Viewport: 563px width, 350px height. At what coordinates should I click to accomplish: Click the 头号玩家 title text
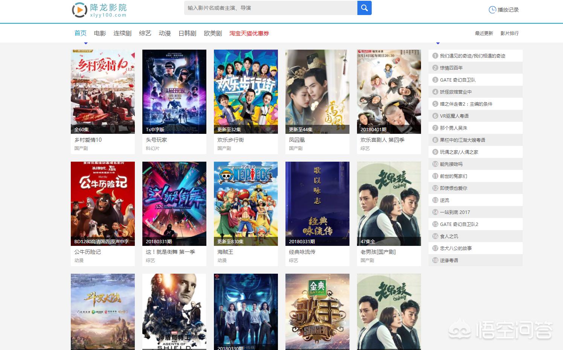tap(156, 140)
